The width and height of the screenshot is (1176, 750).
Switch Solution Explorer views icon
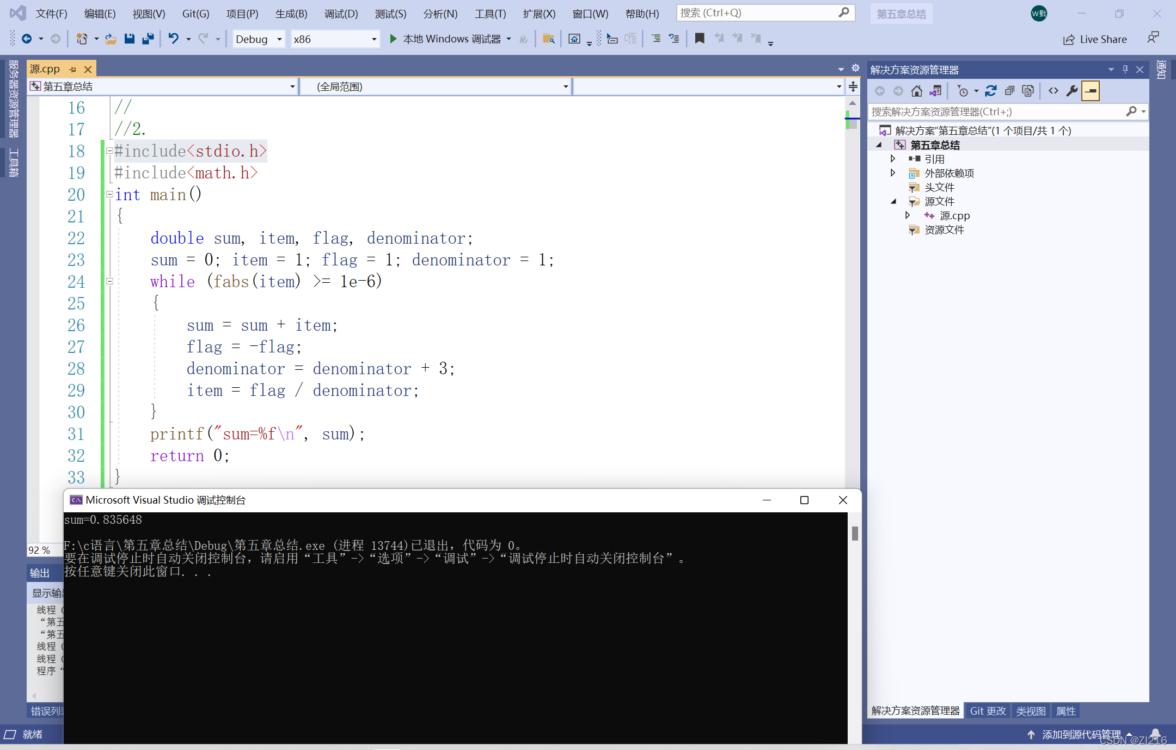pyautogui.click(x=935, y=91)
